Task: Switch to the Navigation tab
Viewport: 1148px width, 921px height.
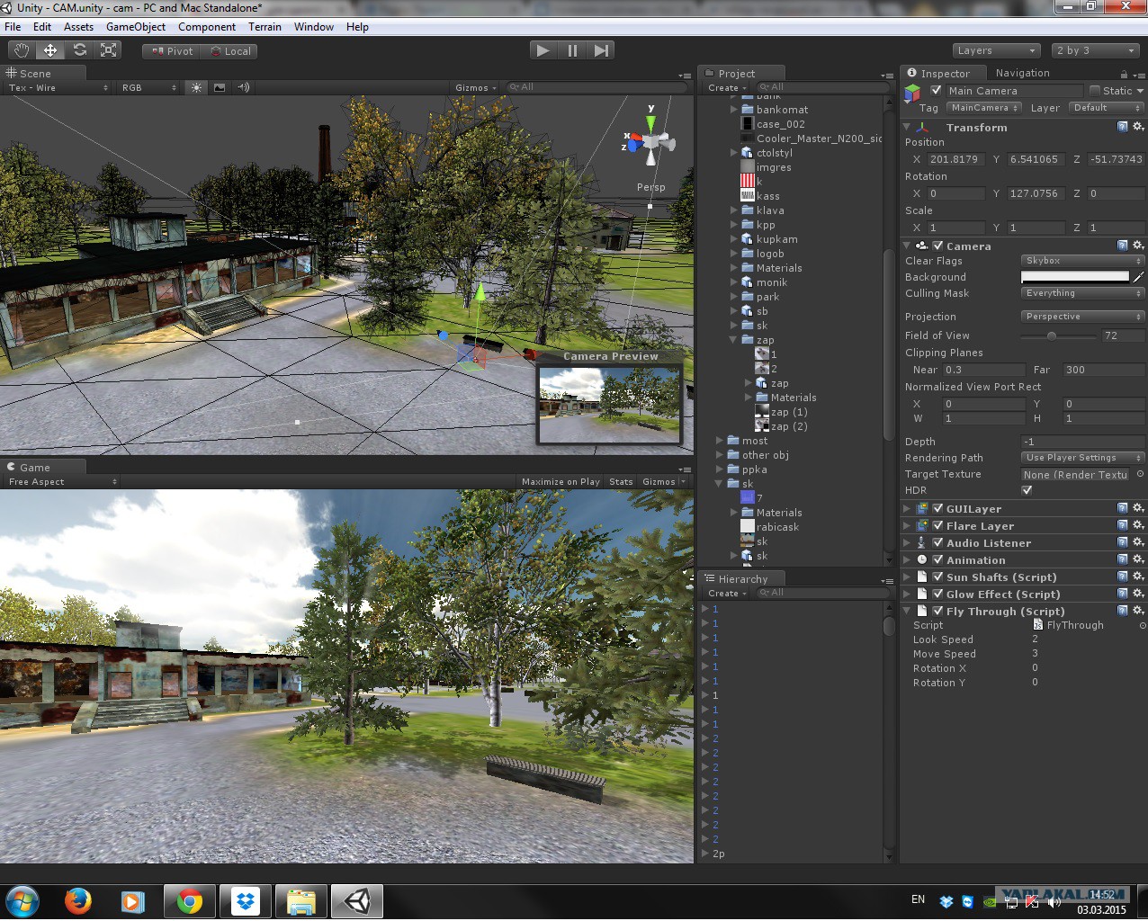Action: click(1022, 73)
